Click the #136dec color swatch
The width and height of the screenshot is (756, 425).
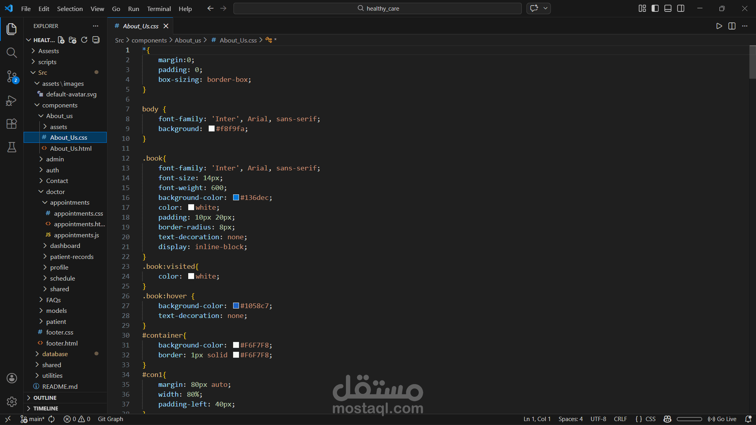point(236,198)
